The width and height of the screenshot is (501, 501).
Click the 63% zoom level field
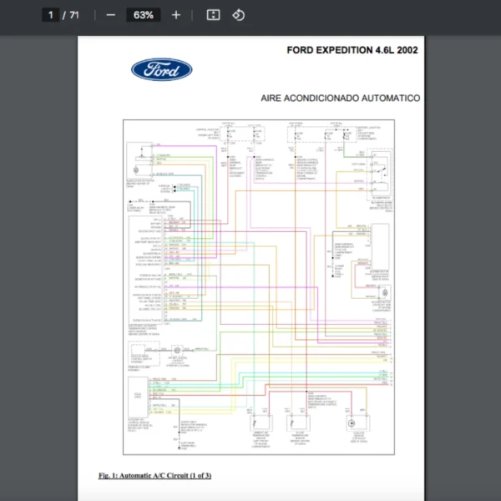tap(143, 15)
